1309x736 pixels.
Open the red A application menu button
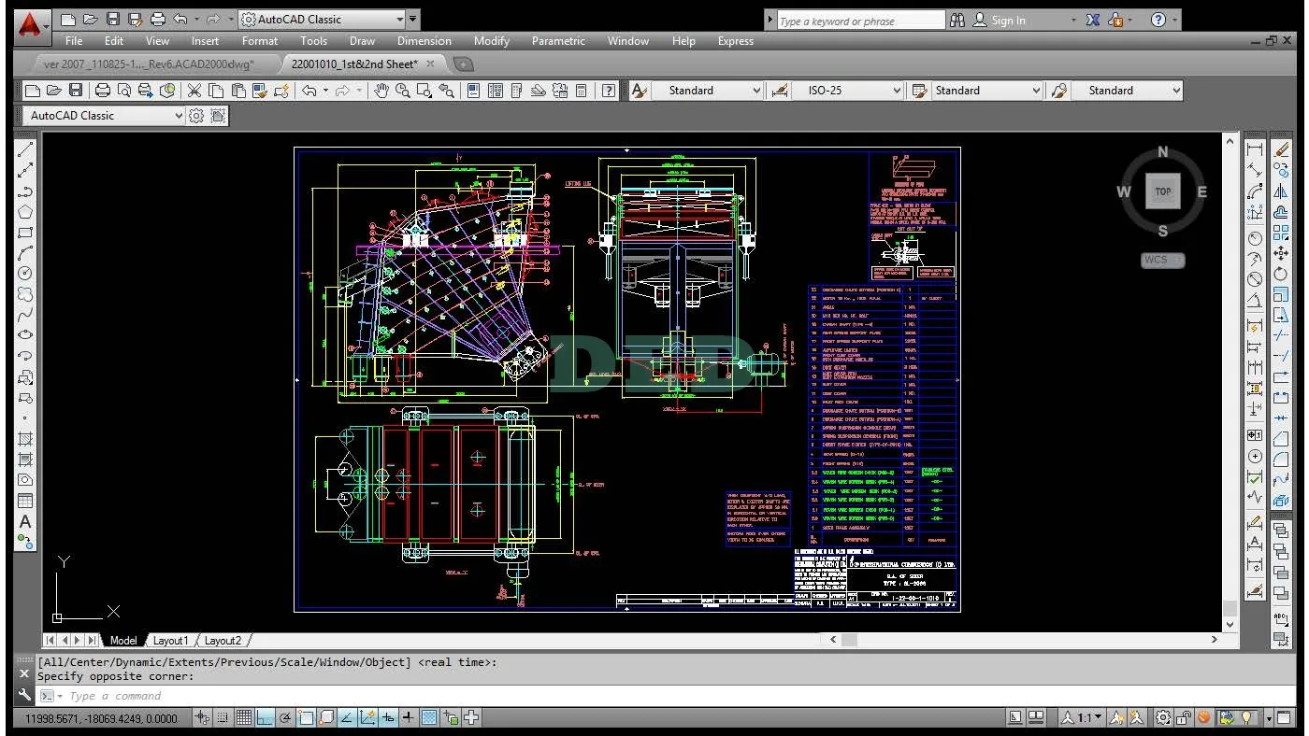(33, 25)
